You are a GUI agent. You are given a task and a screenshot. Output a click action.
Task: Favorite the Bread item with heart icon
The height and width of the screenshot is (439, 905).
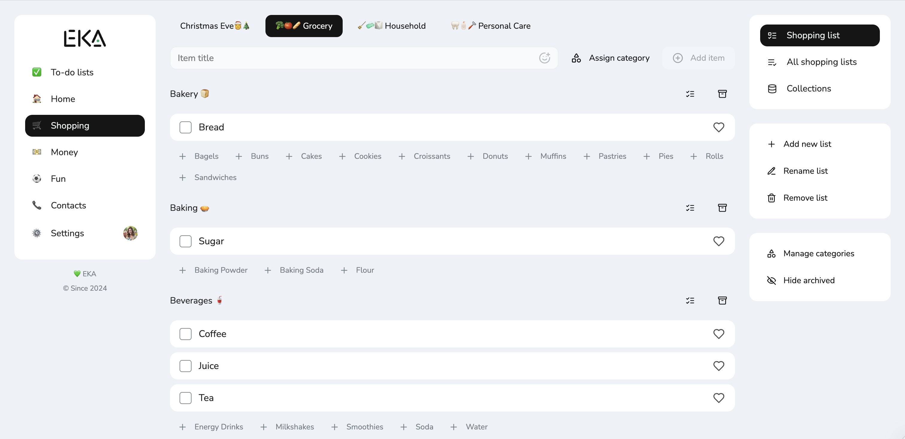pyautogui.click(x=719, y=127)
